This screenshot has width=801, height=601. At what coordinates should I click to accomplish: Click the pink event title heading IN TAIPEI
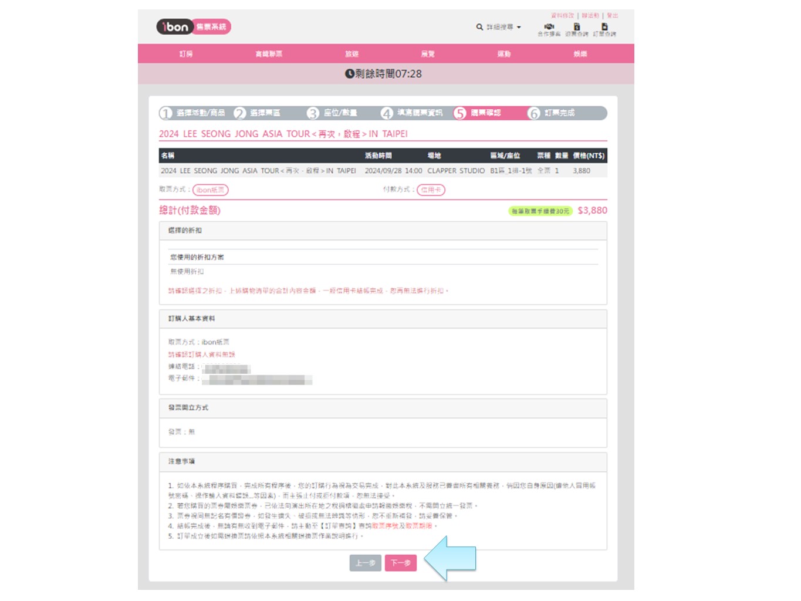coord(283,134)
